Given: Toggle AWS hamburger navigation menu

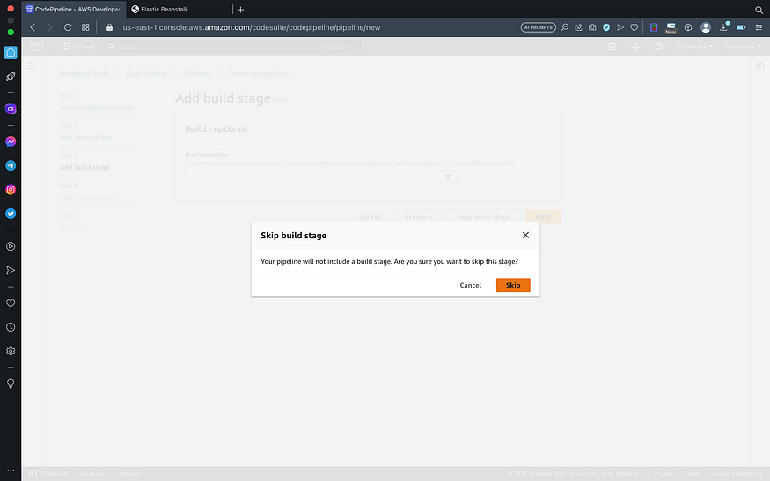Looking at the screenshot, I should [x=31, y=66].
